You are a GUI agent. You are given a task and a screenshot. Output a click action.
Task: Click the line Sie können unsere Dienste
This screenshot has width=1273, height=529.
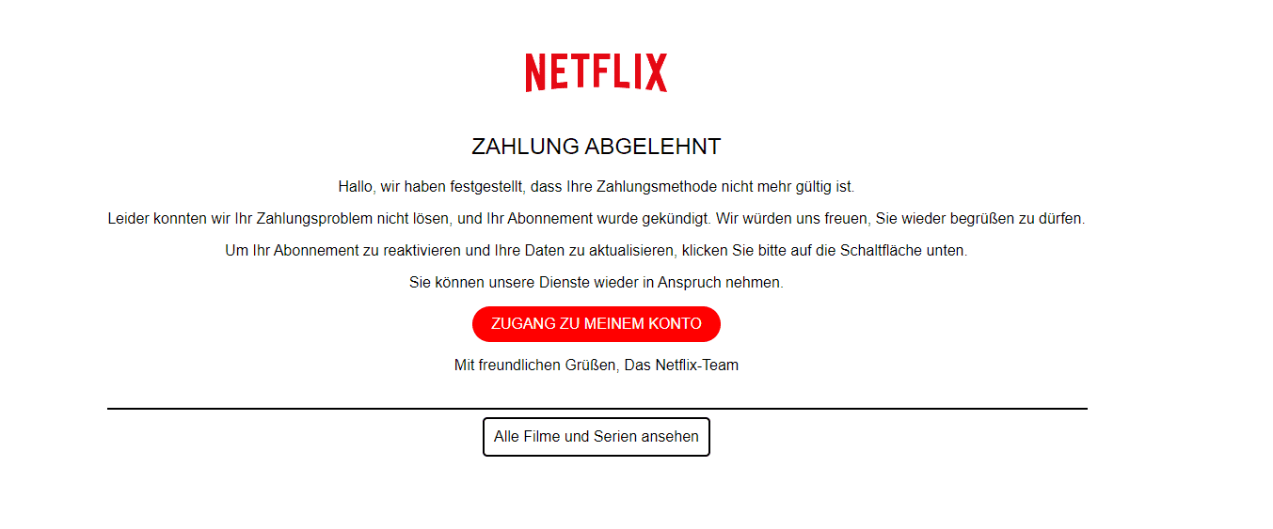[x=597, y=283]
